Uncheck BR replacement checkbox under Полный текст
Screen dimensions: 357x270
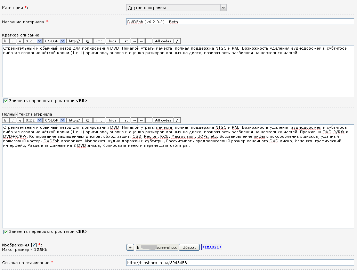(6, 232)
